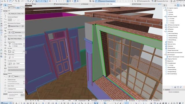This screenshot has height=104, width=185.
Task: Click the Wall thickness icon
Action: 10,57
